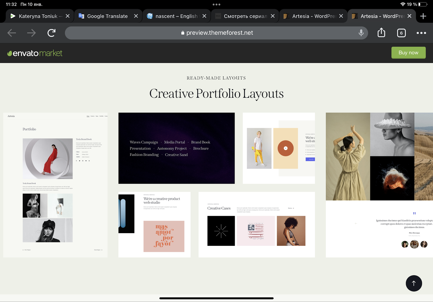
Task: Add a new browser tab
Action: (423, 16)
